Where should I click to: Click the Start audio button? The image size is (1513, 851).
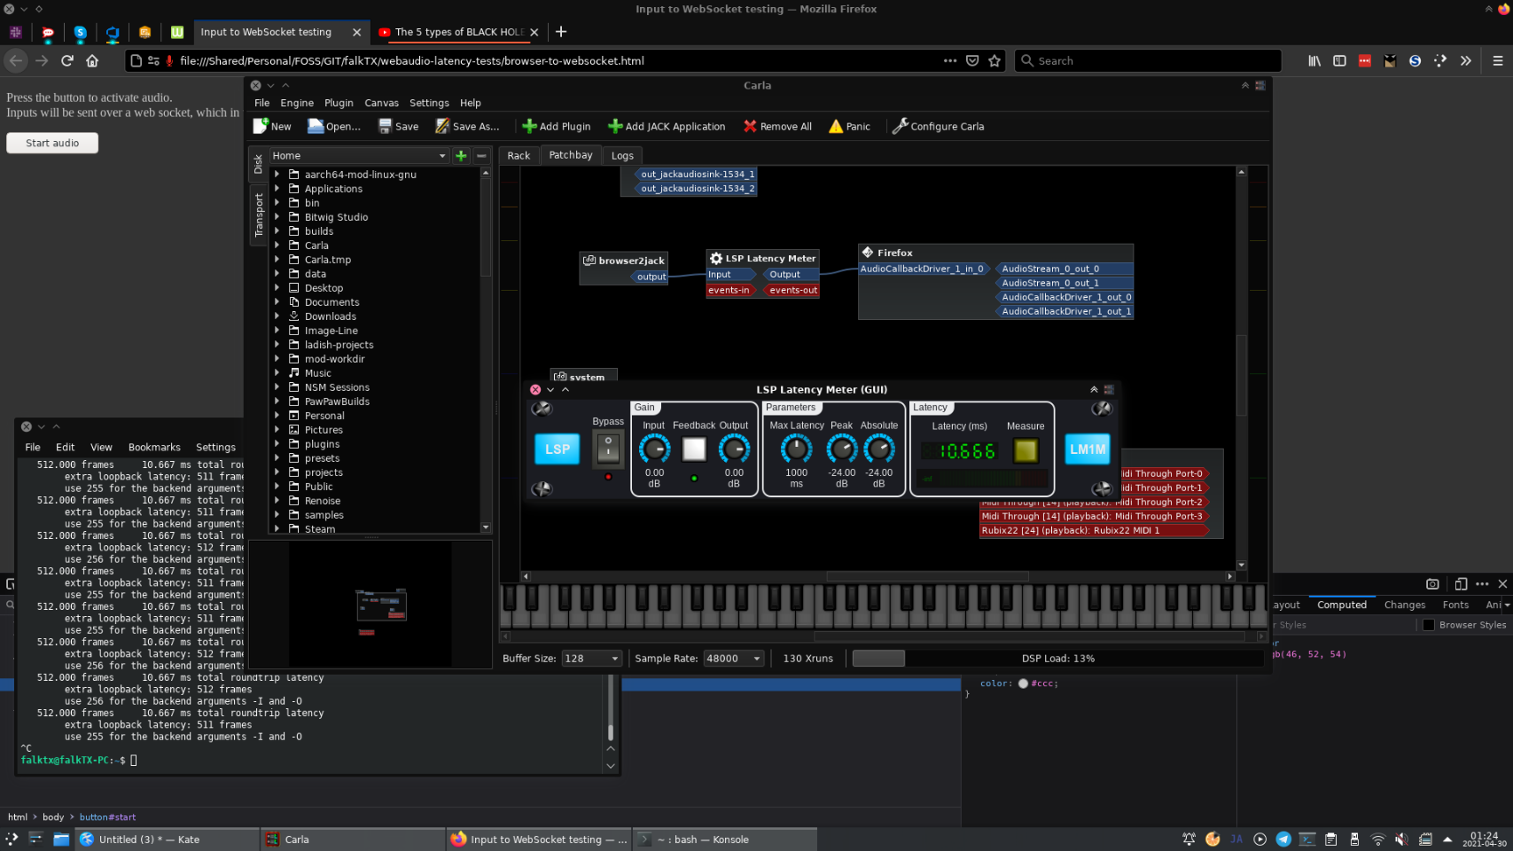[x=52, y=143]
